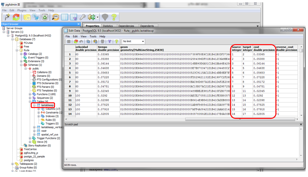Open the No limit rows dropdown
The width and height of the screenshot is (308, 177).
pos(133,41)
